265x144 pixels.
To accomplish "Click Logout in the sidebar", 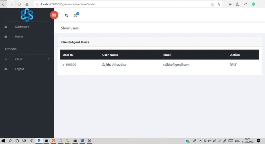I will pos(20,69).
